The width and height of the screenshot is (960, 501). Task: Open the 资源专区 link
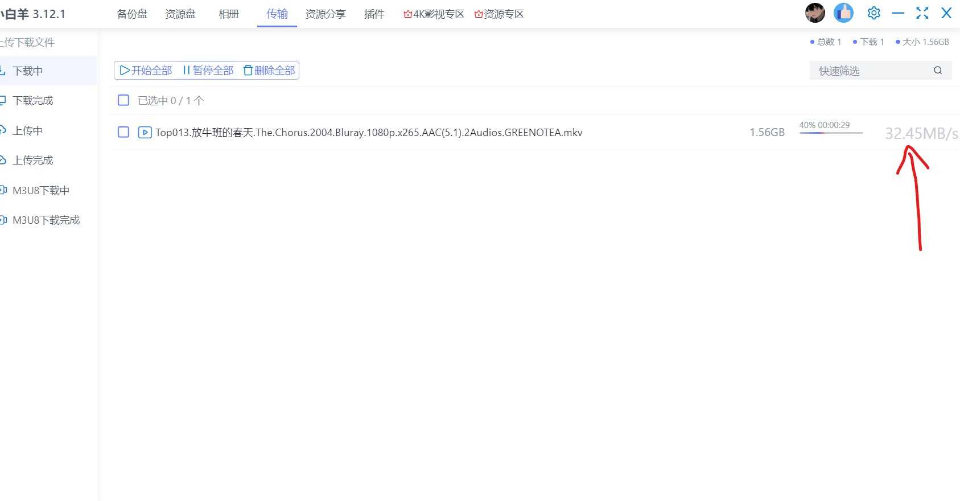499,14
